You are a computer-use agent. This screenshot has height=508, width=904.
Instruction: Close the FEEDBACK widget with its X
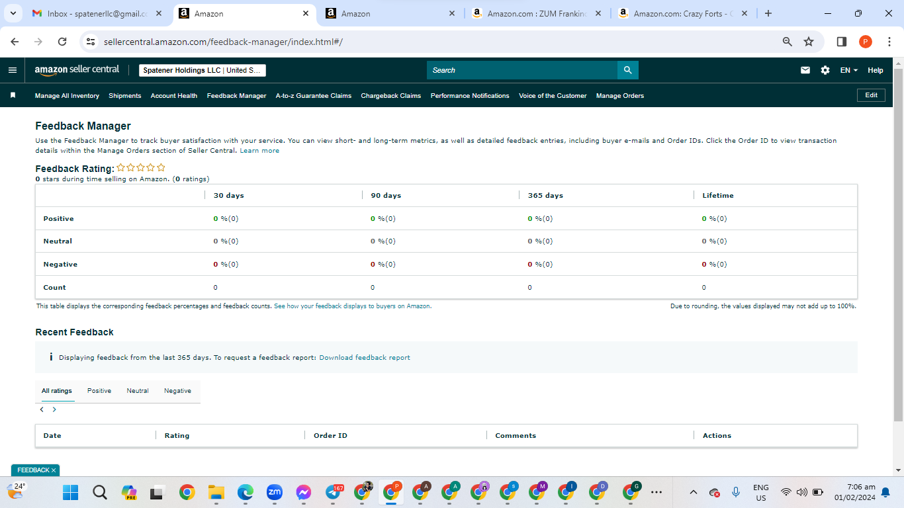tap(54, 470)
